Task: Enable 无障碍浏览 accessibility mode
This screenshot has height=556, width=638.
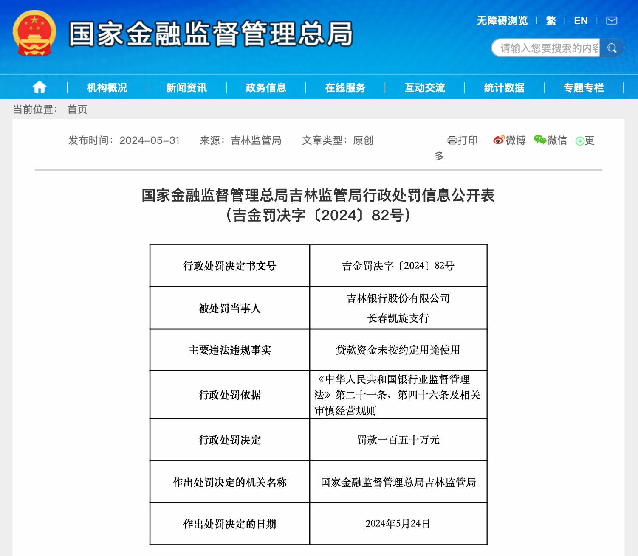Action: tap(502, 21)
